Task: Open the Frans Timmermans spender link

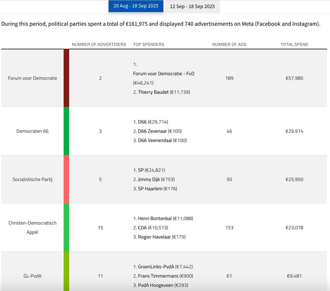Action: tap(158, 276)
